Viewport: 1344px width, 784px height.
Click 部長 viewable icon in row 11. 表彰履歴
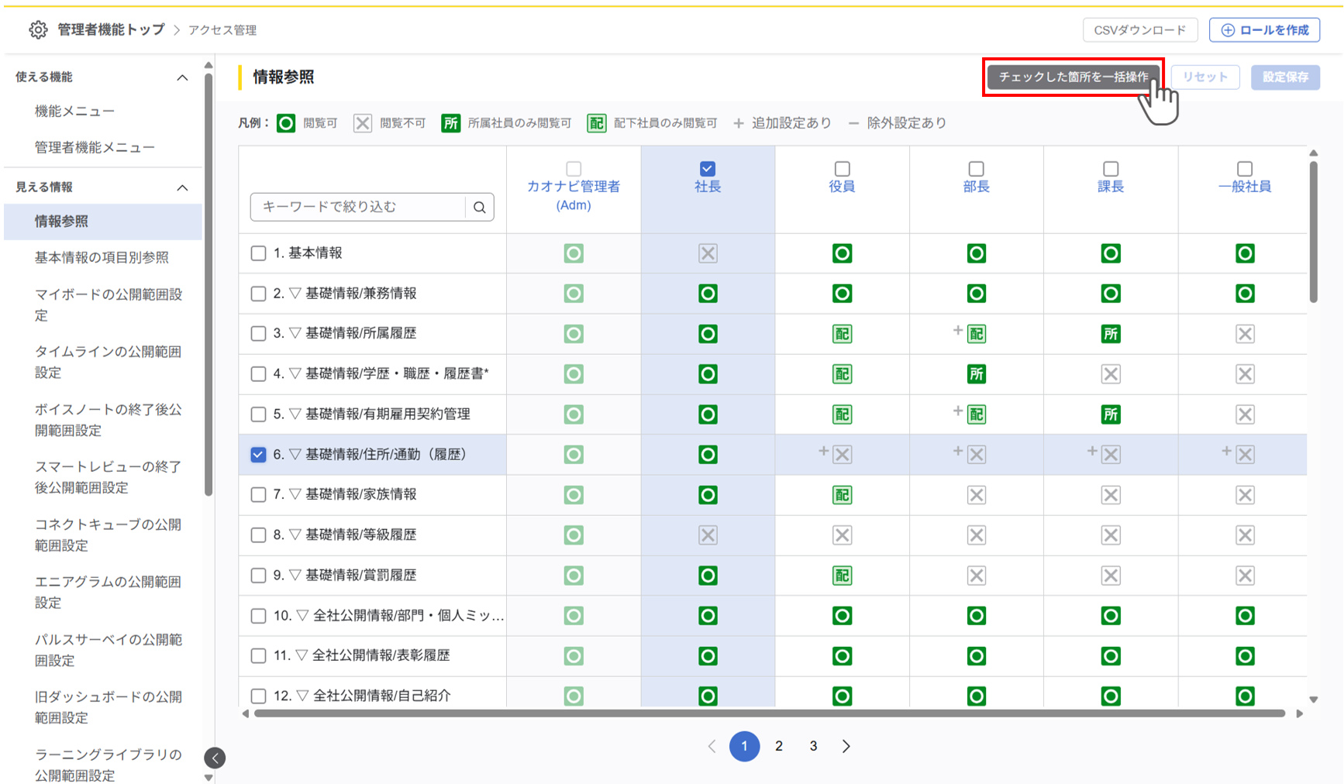coord(977,656)
